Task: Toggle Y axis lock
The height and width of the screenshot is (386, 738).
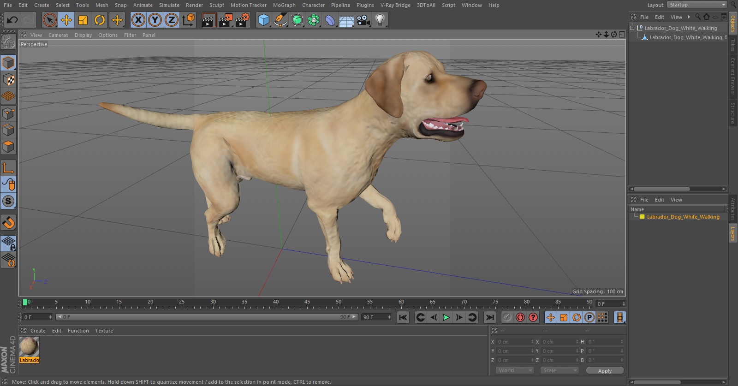Action: [155, 20]
